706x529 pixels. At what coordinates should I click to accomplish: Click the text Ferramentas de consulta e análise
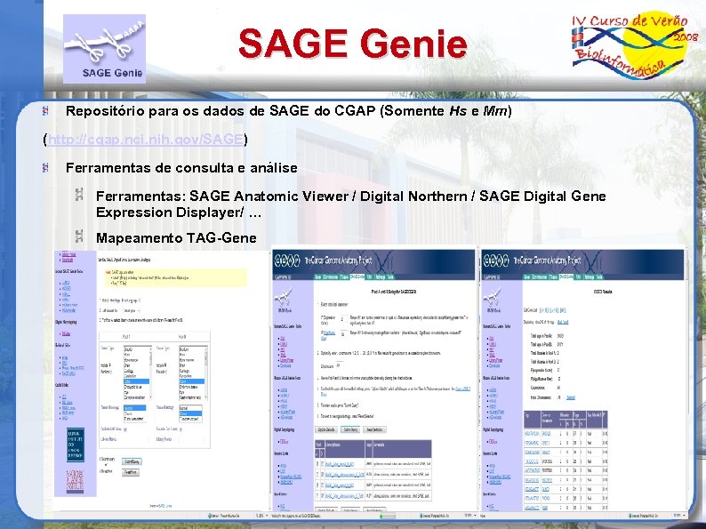181,168
